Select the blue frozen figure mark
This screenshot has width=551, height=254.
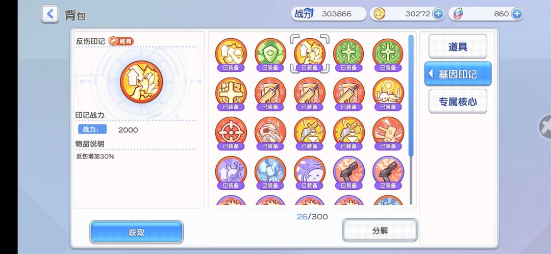click(270, 172)
